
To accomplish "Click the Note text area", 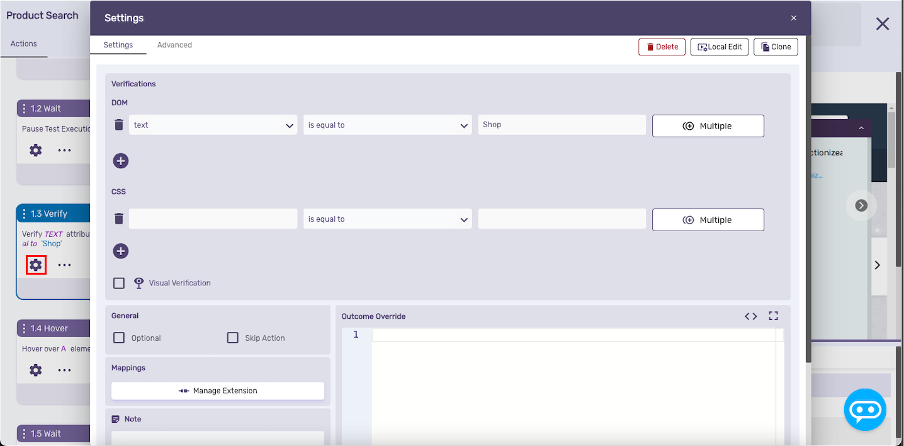I will (x=218, y=438).
